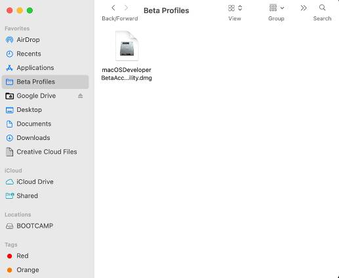The height and width of the screenshot is (278, 339).
Task: Open Documents icon in sidebar
Action: (9, 124)
